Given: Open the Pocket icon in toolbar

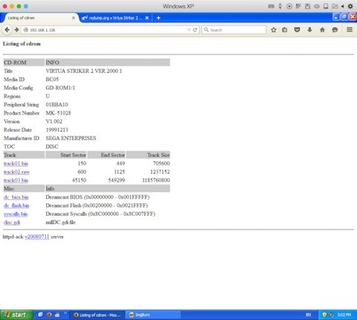Looking at the screenshot, I should [x=297, y=30].
